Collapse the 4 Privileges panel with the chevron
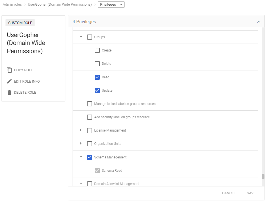The width and height of the screenshot is (267, 202). pos(258,22)
